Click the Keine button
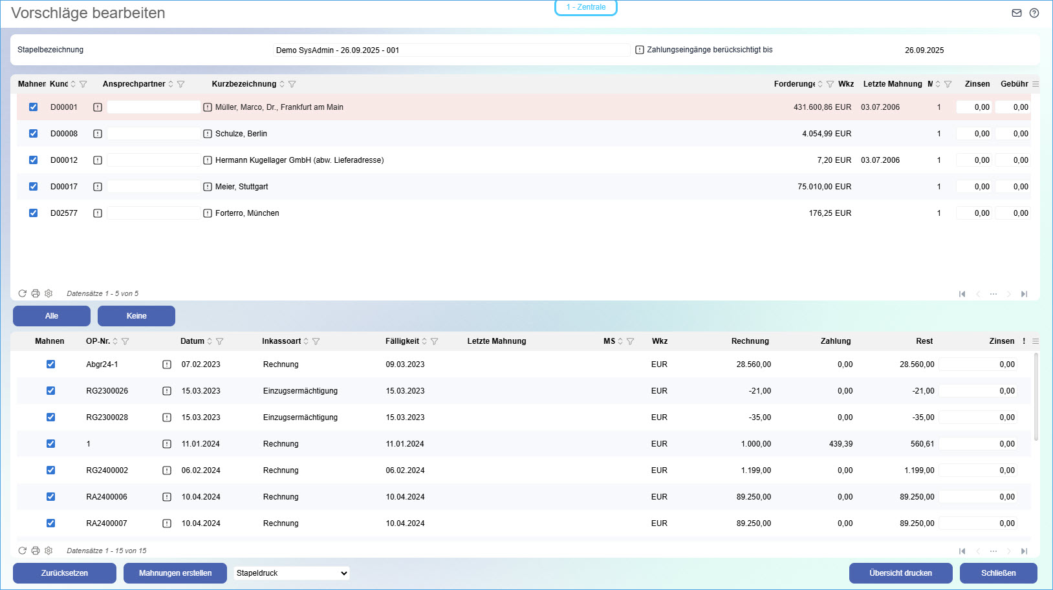The width and height of the screenshot is (1053, 590). pyautogui.click(x=136, y=316)
